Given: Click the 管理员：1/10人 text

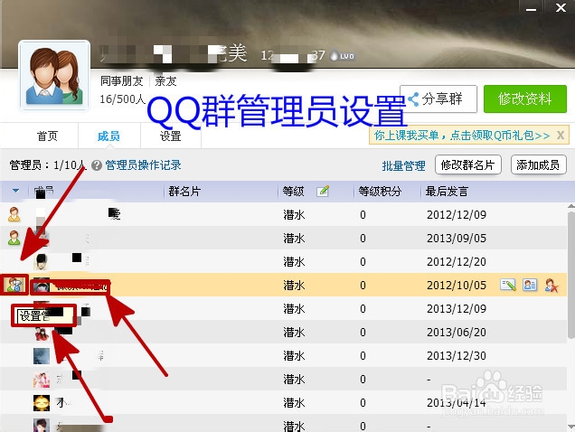Looking at the screenshot, I should 47,165.
